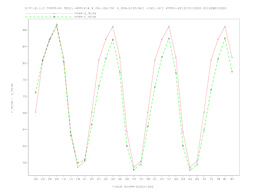This screenshot has width=253, height=195.
Task: Click x-axis tick label 81
Action: pyautogui.click(x=225, y=179)
